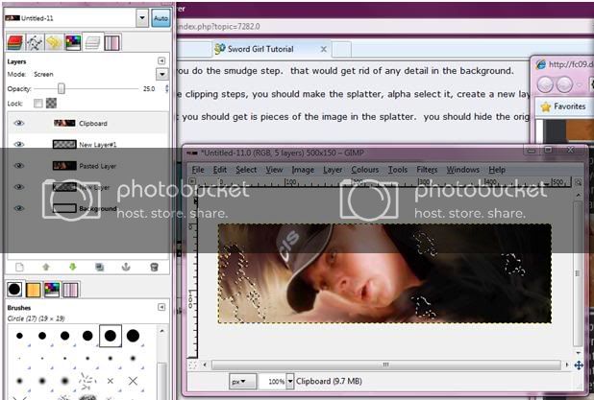Click the Auto button
Viewport: 594px width, 400px height.
pos(161,18)
